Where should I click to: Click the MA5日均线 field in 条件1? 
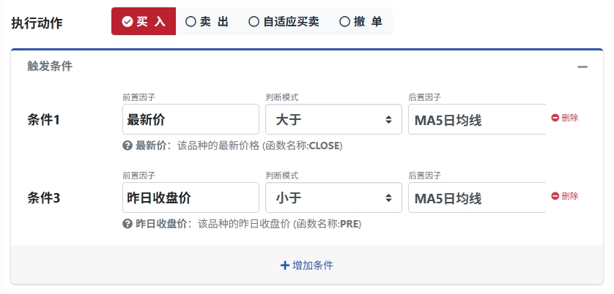click(476, 119)
